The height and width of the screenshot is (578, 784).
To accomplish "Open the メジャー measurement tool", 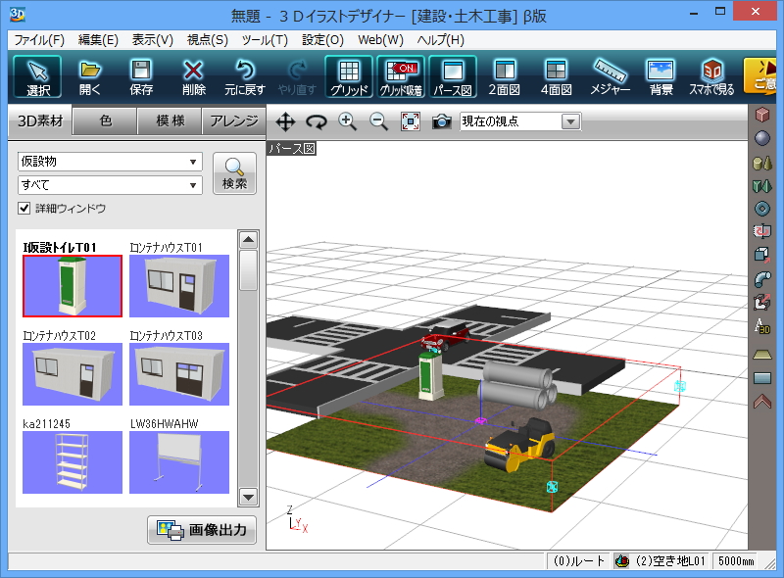I will click(610, 76).
